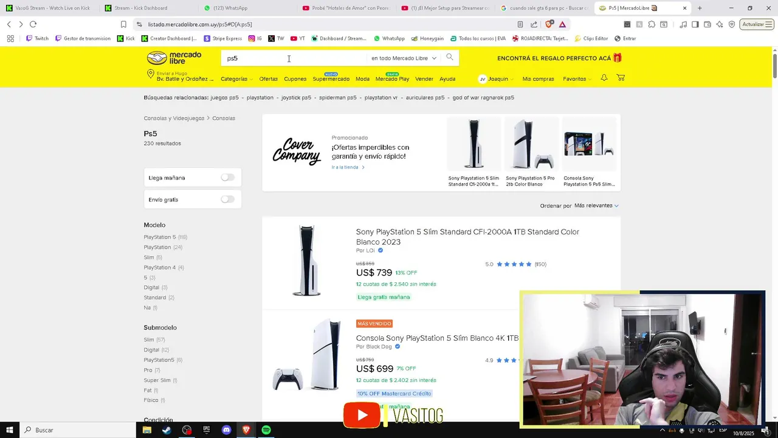The width and height of the screenshot is (778, 438).
Task: Go back with the browser back arrow
Action: coord(9,24)
